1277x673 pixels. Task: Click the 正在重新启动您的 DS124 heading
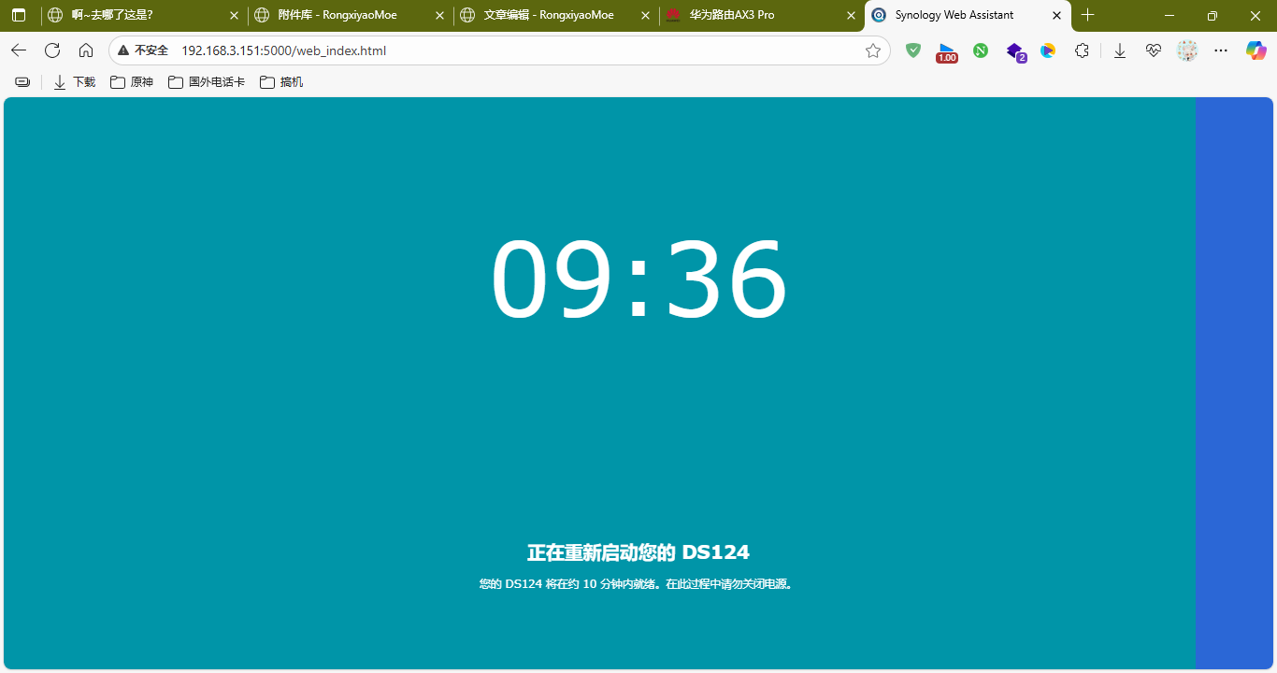[638, 552]
